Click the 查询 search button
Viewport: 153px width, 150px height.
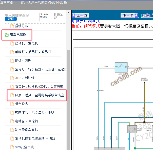tap(11, 19)
